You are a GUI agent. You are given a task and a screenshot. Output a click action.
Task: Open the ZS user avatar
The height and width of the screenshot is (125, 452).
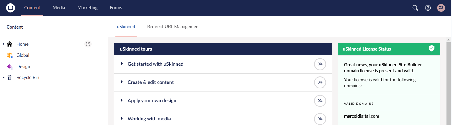441,8
